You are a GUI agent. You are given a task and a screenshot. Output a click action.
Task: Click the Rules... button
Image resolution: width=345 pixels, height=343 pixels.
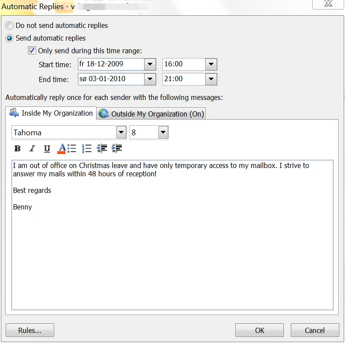pos(30,330)
